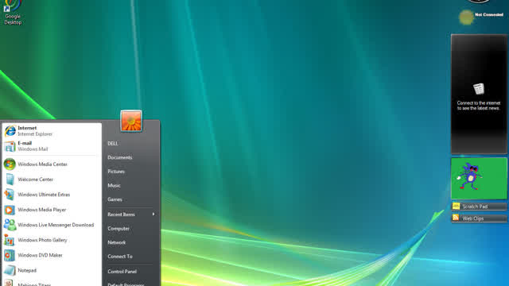Click the Not Connected text
Screen dimensions: 509x286
pos(489,14)
